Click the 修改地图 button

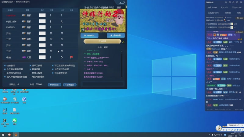(x=116, y=35)
